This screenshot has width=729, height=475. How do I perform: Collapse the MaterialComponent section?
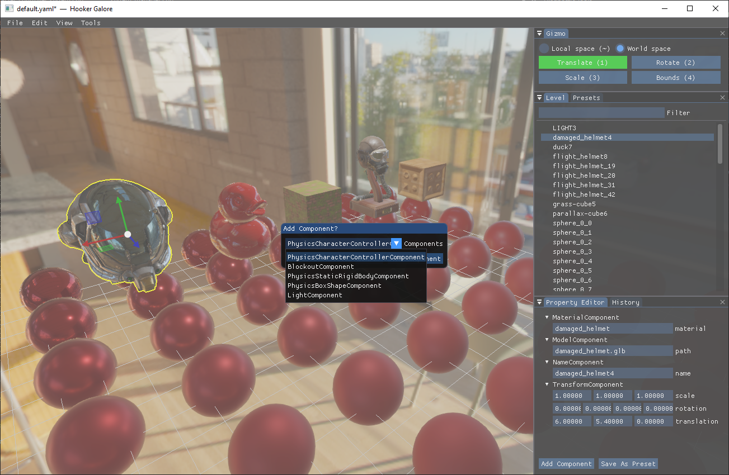(x=547, y=317)
